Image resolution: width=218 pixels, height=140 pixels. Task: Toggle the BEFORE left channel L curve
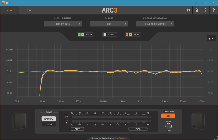point(79,35)
